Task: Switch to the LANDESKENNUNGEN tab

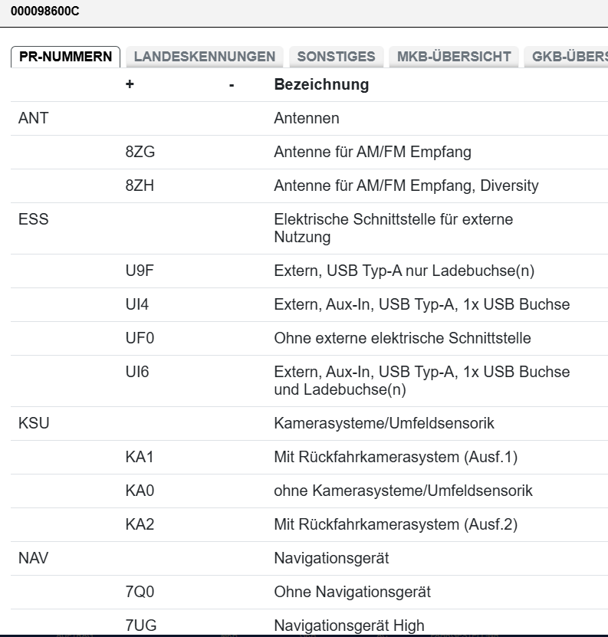Action: tap(204, 57)
